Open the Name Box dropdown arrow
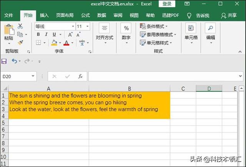246x167 pixels. pyautogui.click(x=33, y=76)
